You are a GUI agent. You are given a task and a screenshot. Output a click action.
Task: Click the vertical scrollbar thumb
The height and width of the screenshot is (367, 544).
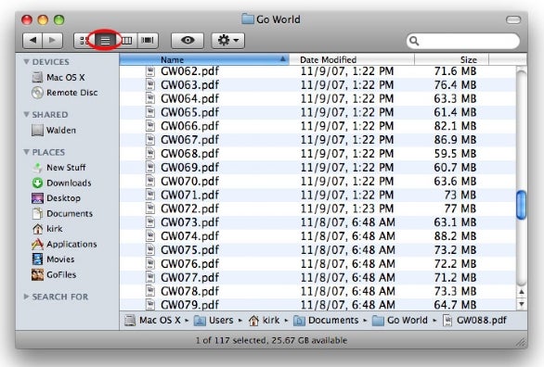tap(521, 205)
